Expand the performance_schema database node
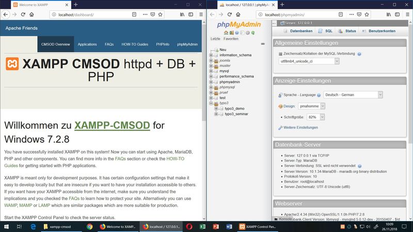 coord(211,76)
